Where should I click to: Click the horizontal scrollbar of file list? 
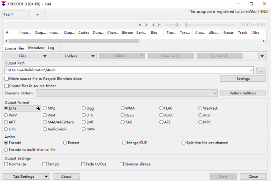74,41
